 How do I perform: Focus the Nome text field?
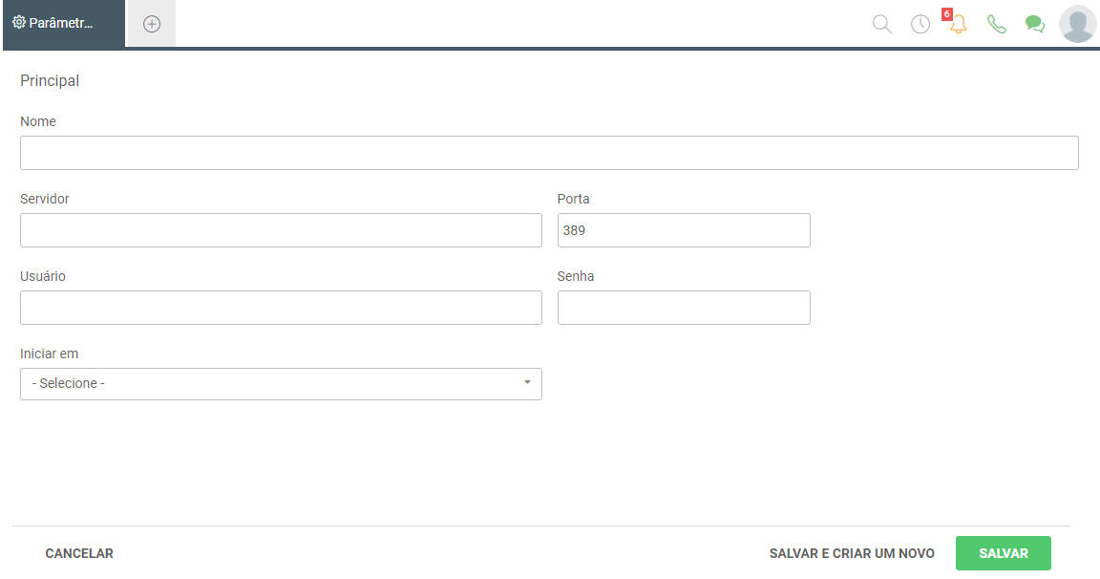(549, 153)
